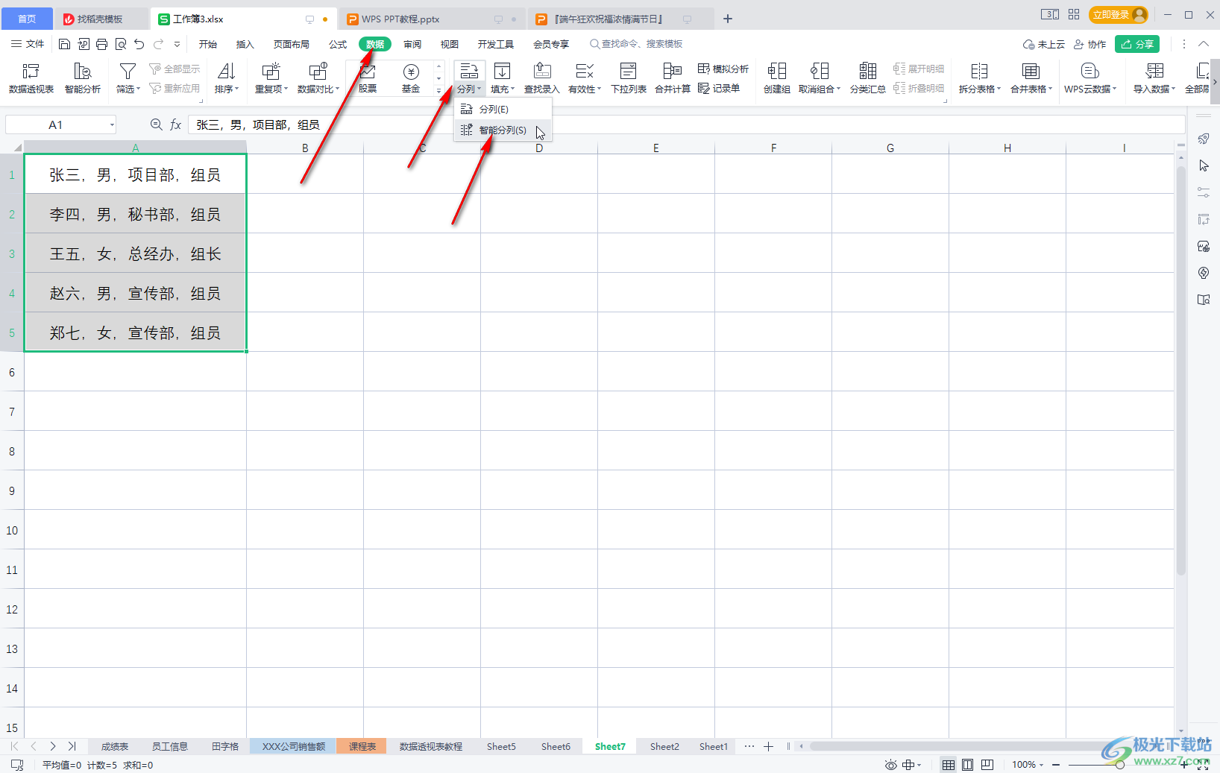
Task: Expand the 分列 split column dropdown
Action: click(469, 89)
